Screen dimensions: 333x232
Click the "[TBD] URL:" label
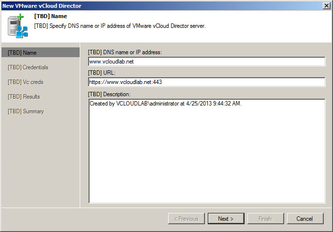point(102,73)
